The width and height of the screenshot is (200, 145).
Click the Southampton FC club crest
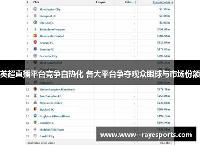(35, 96)
